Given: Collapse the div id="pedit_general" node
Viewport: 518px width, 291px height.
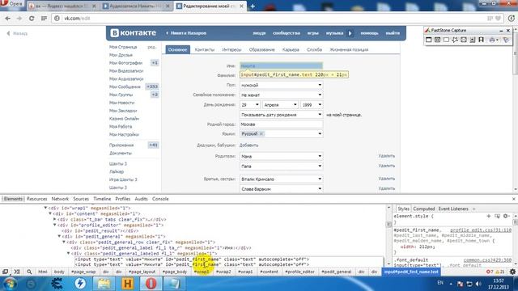Looking at the screenshot, I should tap(59, 236).
